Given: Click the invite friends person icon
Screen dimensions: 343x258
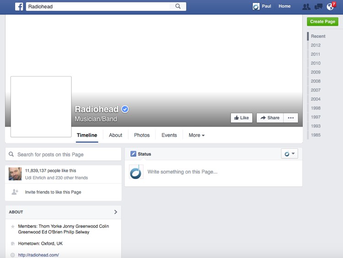Looking at the screenshot, I should point(15,192).
